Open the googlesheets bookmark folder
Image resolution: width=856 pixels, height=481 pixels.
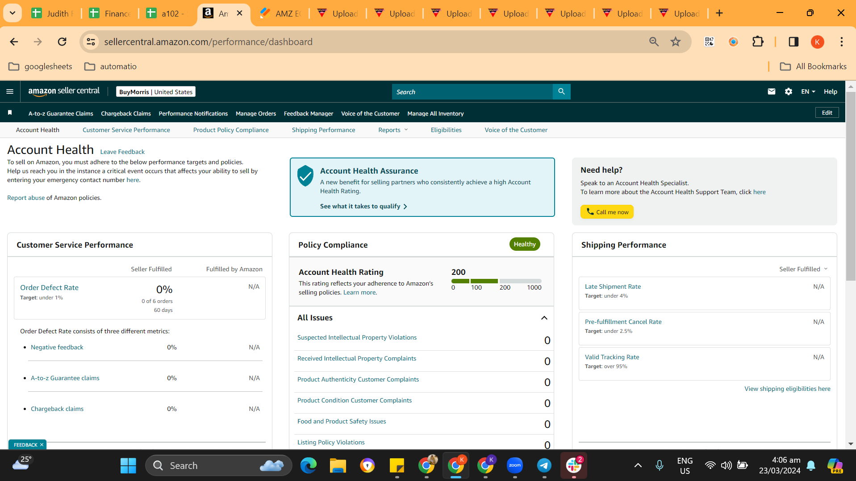(40, 66)
